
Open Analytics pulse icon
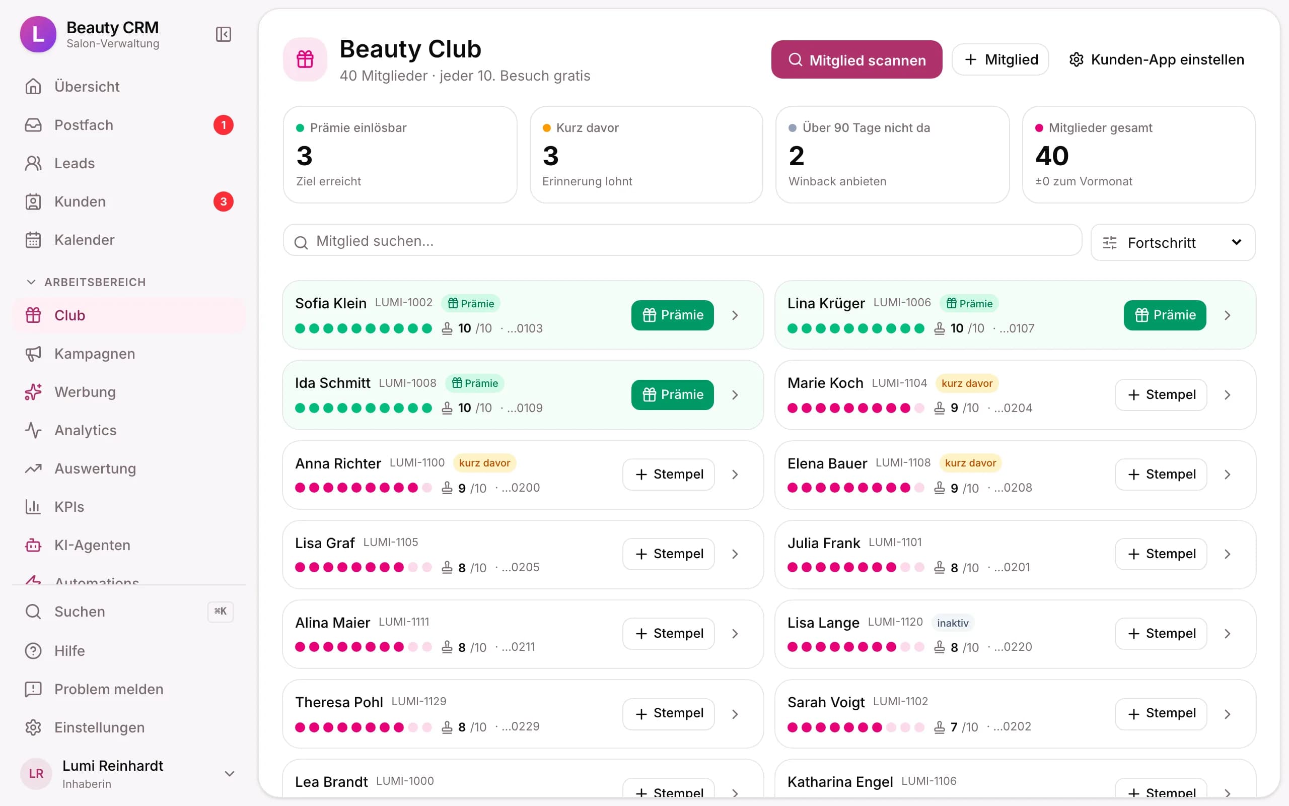coord(33,430)
